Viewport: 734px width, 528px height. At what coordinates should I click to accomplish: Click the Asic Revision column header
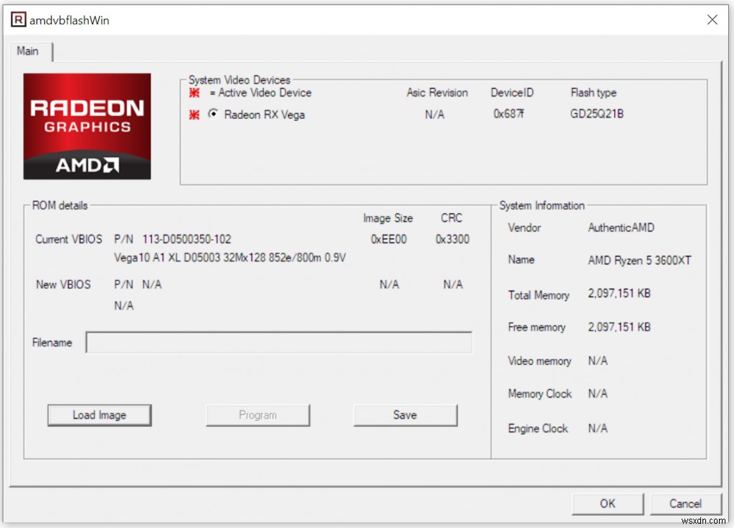437,92
